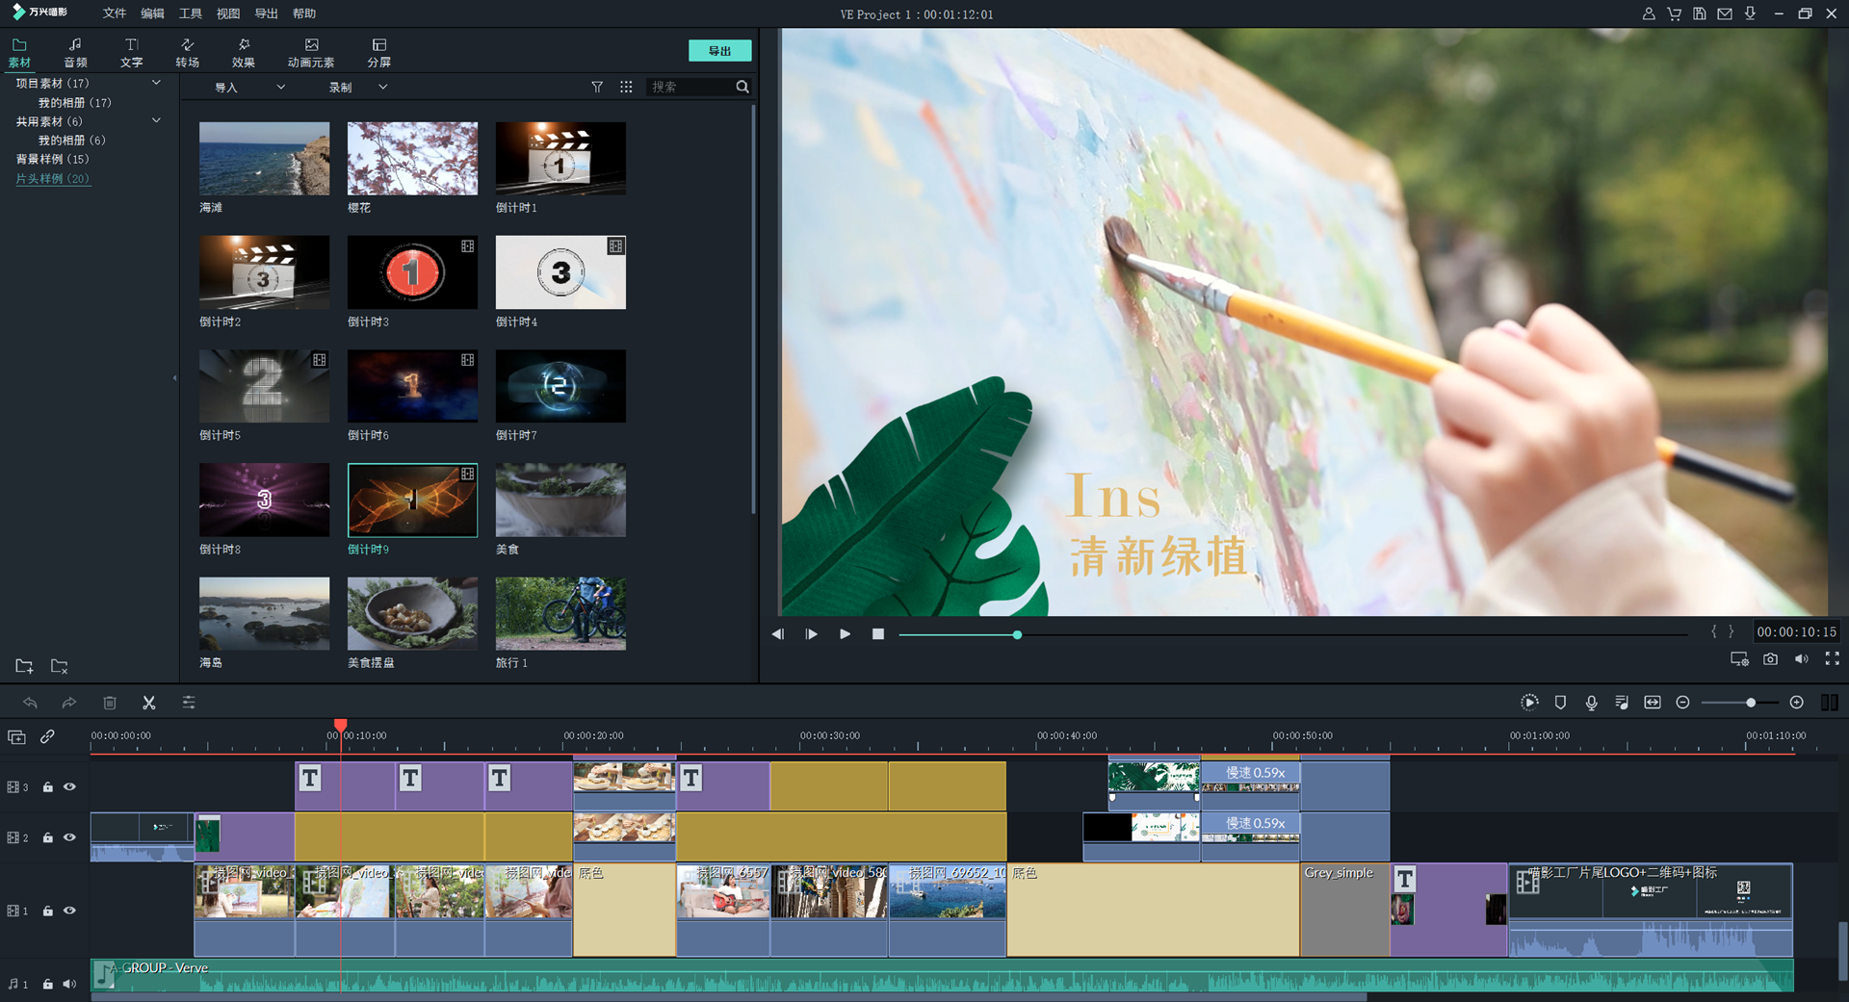The width and height of the screenshot is (1849, 1002).
Task: Select 我的相册 (17) folder
Action: (74, 102)
